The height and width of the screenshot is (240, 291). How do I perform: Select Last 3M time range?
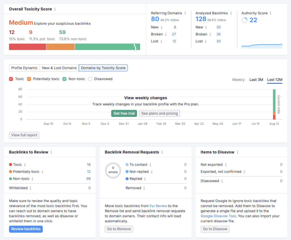click(x=256, y=80)
